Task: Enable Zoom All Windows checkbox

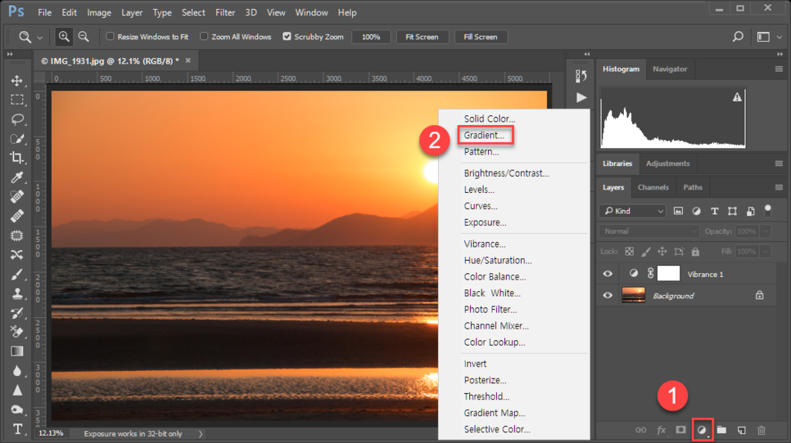Action: [x=204, y=36]
